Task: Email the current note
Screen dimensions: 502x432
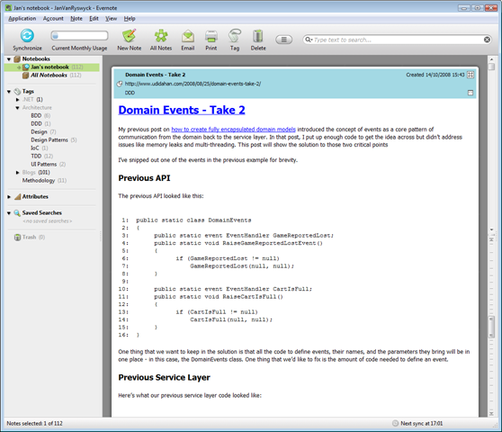Action: [x=188, y=36]
